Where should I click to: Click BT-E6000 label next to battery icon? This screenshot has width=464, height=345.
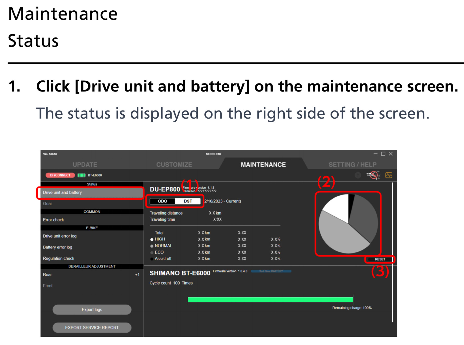click(95, 175)
